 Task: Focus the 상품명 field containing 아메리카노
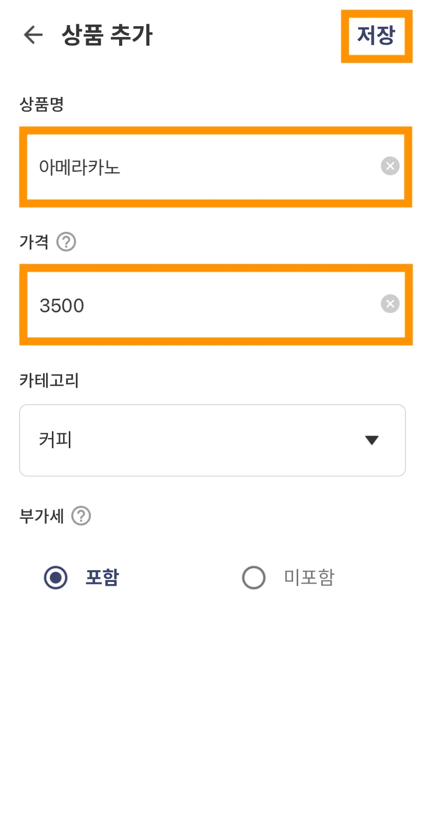(205, 167)
